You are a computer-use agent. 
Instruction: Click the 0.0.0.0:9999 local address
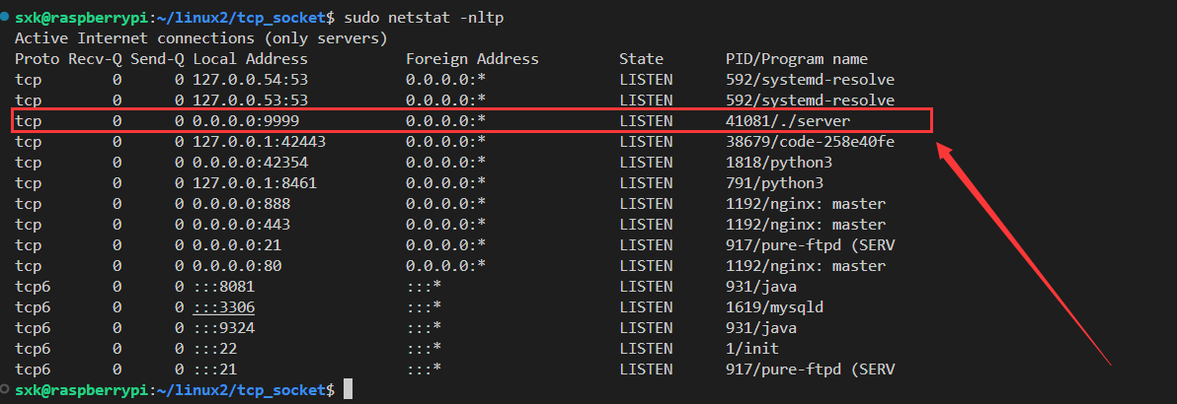(x=246, y=120)
